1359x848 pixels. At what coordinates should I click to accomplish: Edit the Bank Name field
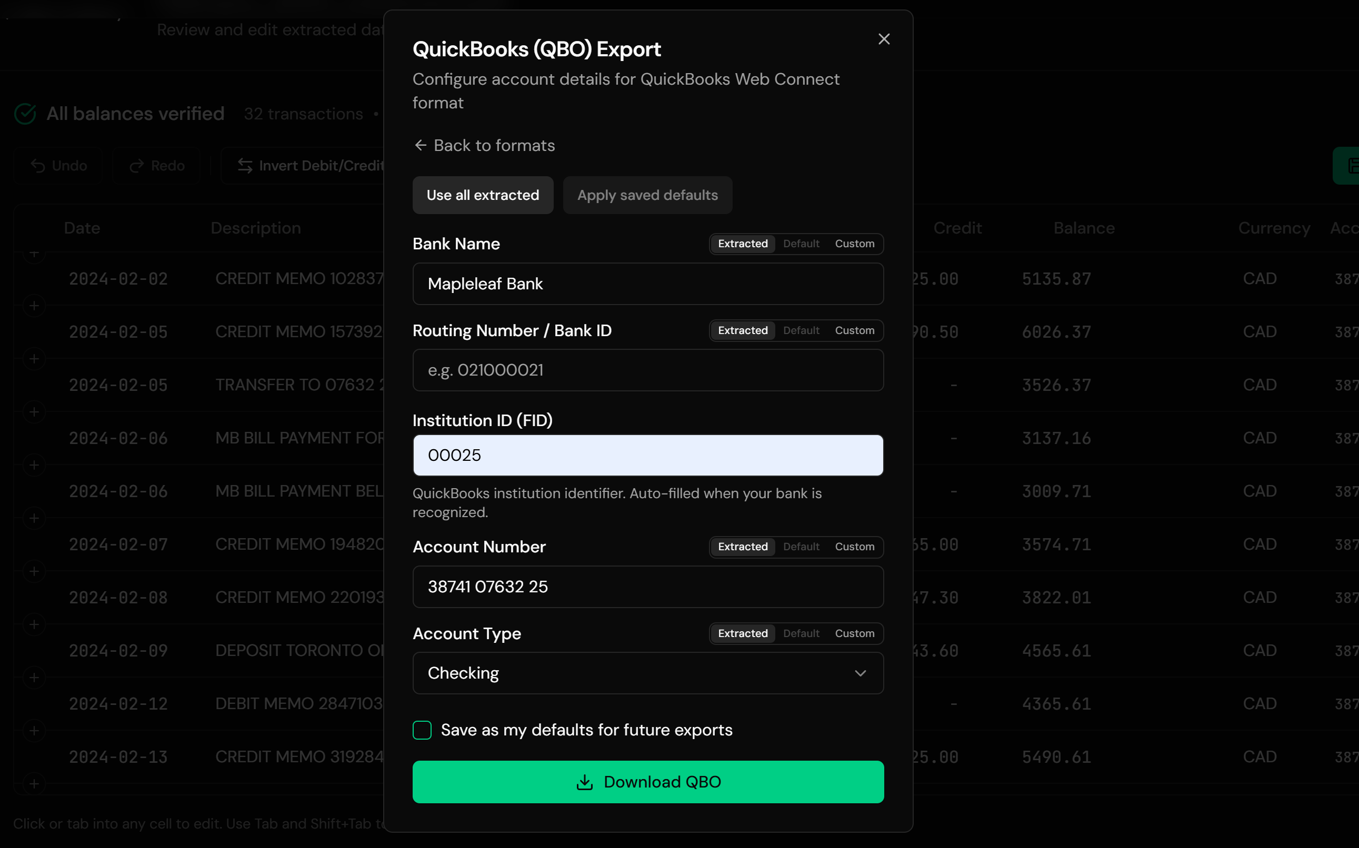click(648, 284)
